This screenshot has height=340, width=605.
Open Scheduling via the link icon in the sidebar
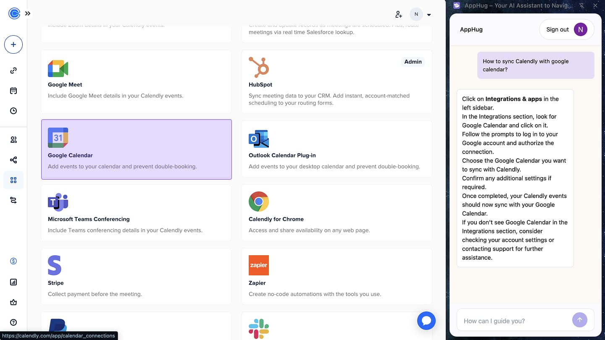pyautogui.click(x=13, y=71)
